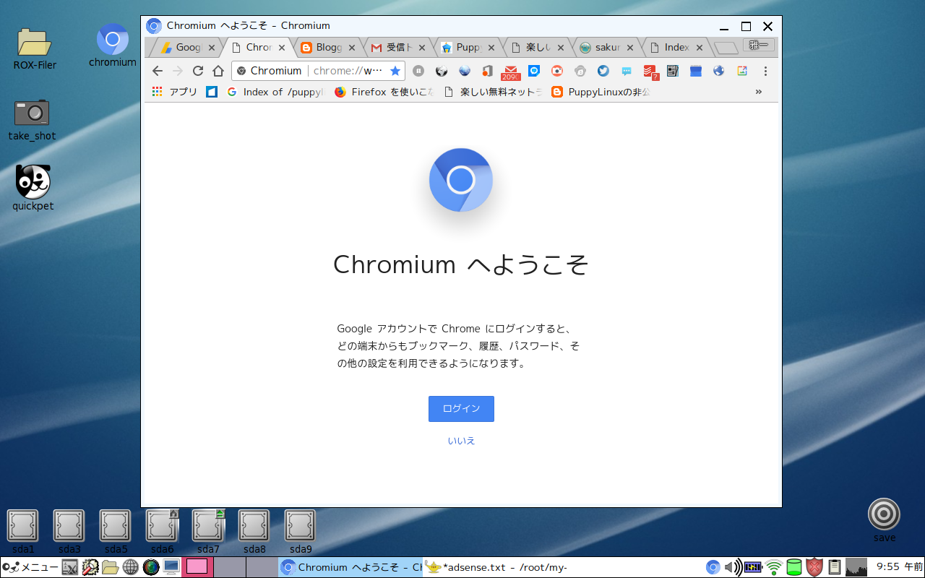Click the red firewall shield tray icon

814,567
